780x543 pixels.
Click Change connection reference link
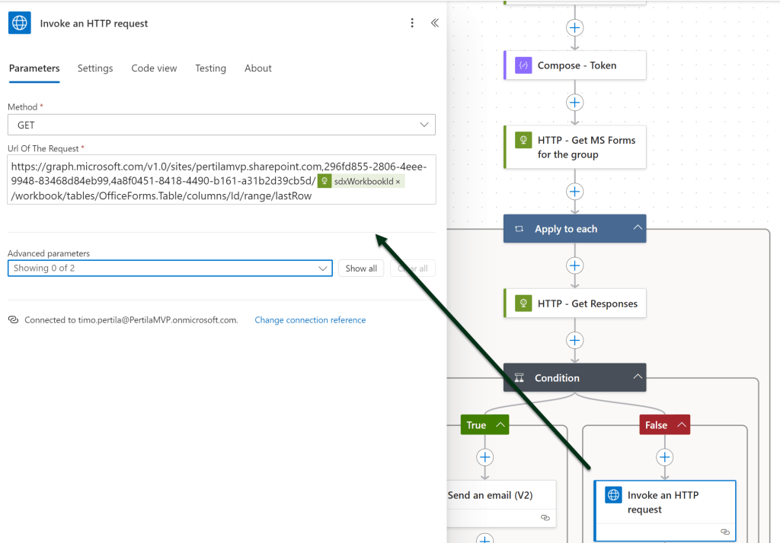(x=310, y=320)
